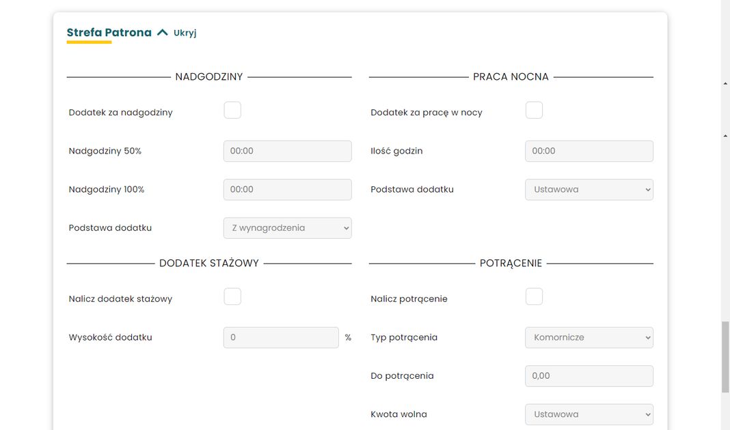Click the Ilość godzin input field
The width and height of the screenshot is (730, 430).
[589, 151]
